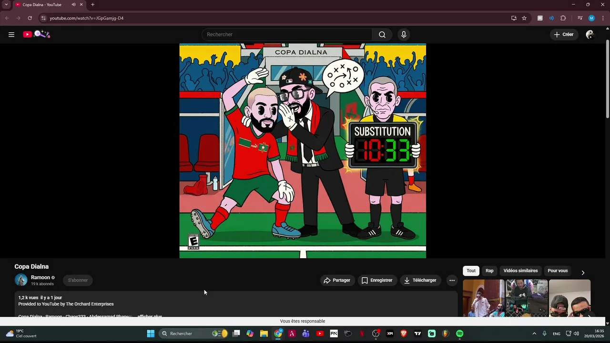The image size is (610, 343).
Task: Open the site information icon in address bar
Action: [43, 18]
